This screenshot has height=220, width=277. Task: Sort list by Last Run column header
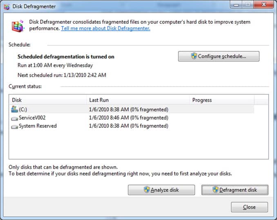(x=138, y=100)
